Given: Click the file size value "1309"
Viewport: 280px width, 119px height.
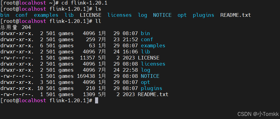Looking at the screenshot, I should [89, 94].
